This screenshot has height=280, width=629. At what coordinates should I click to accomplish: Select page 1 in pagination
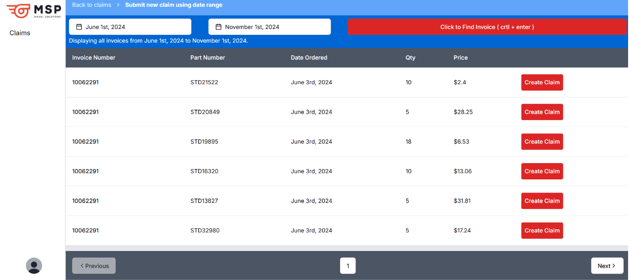click(x=348, y=266)
